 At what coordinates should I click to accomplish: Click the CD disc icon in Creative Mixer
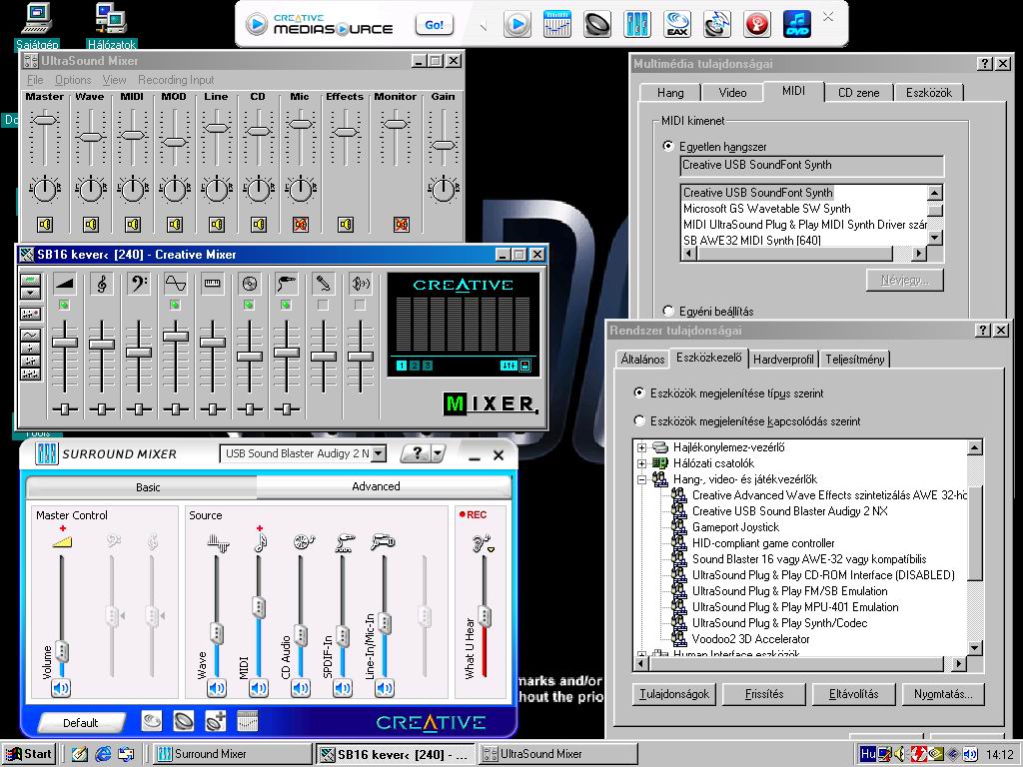pyautogui.click(x=249, y=284)
